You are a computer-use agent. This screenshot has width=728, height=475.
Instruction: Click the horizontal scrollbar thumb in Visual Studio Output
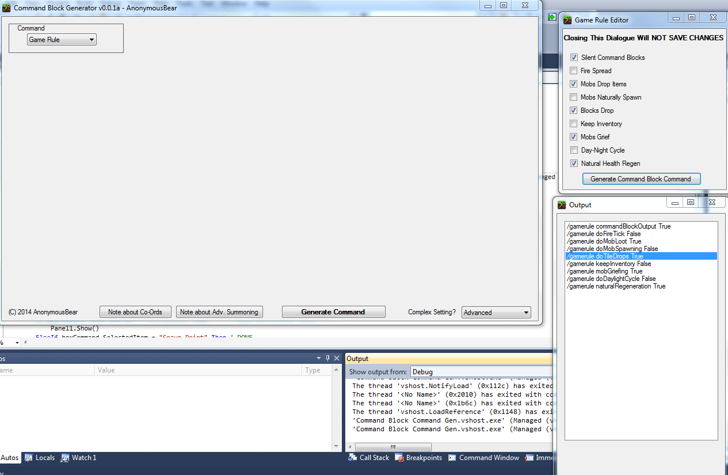[x=393, y=447]
